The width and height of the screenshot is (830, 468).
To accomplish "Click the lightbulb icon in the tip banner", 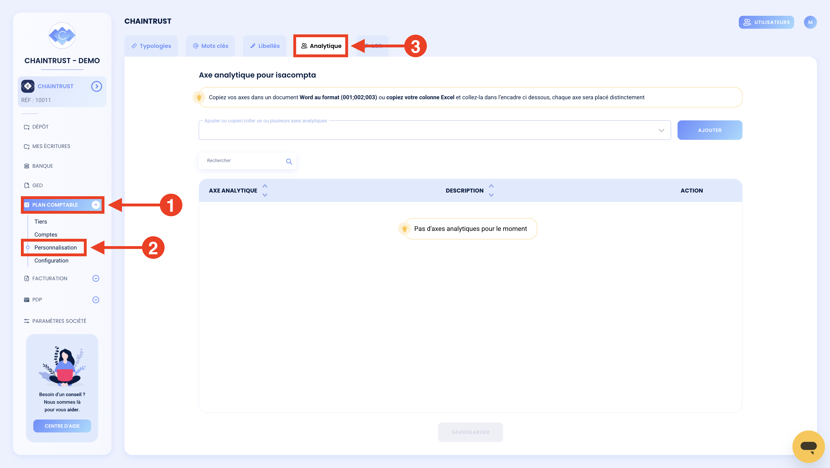I will point(199,97).
